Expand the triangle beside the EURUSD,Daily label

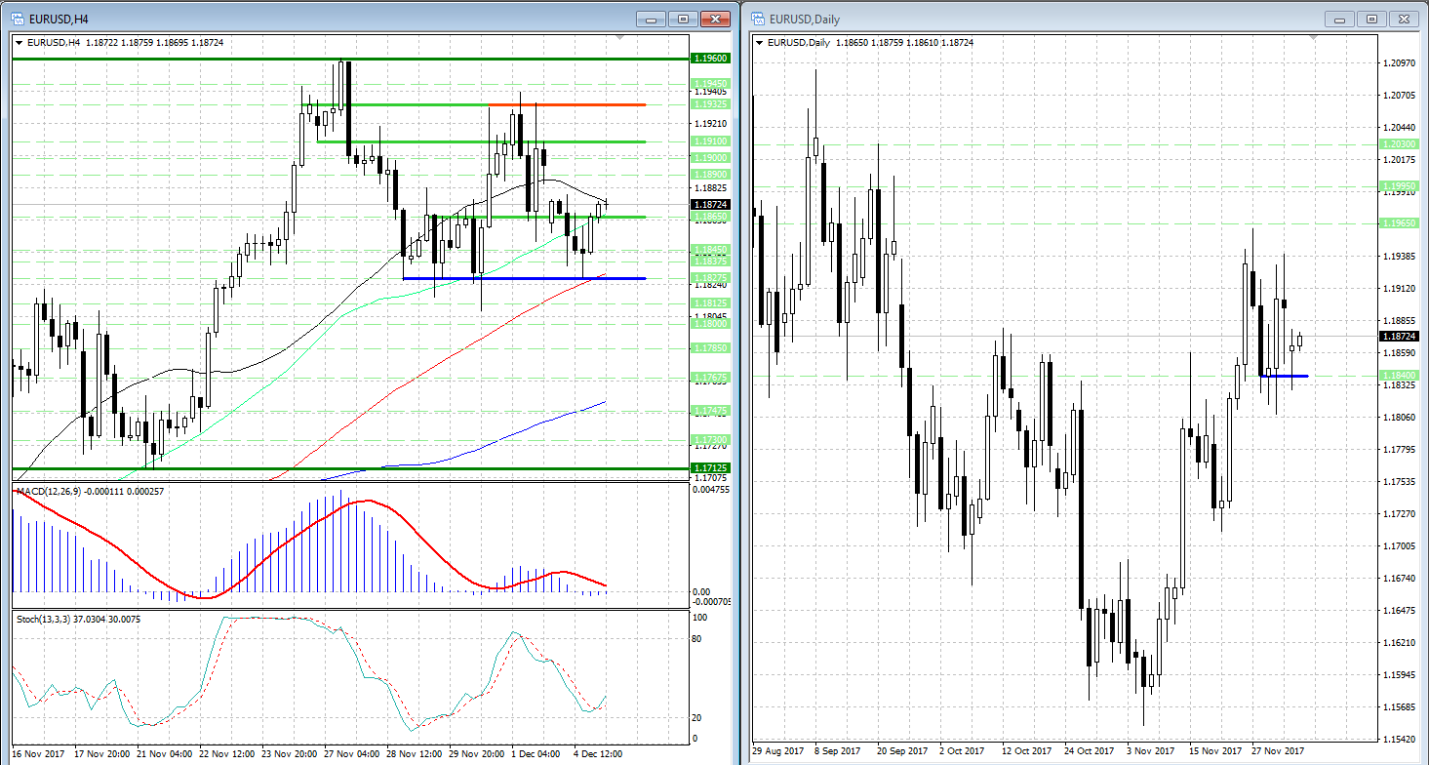tap(761, 42)
